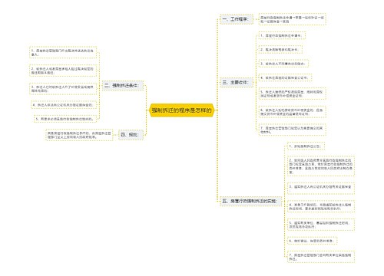Select the central node 强制拆迁的程序是怎样的
384x276 pixels.
point(181,110)
